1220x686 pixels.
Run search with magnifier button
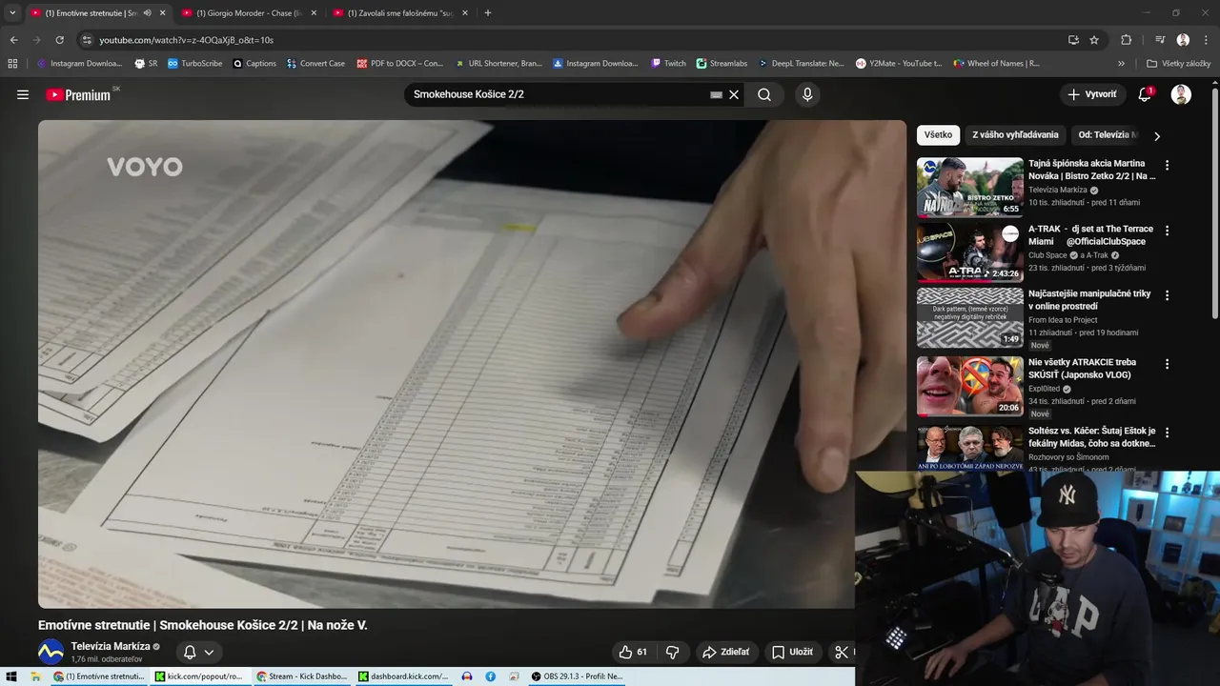click(764, 94)
